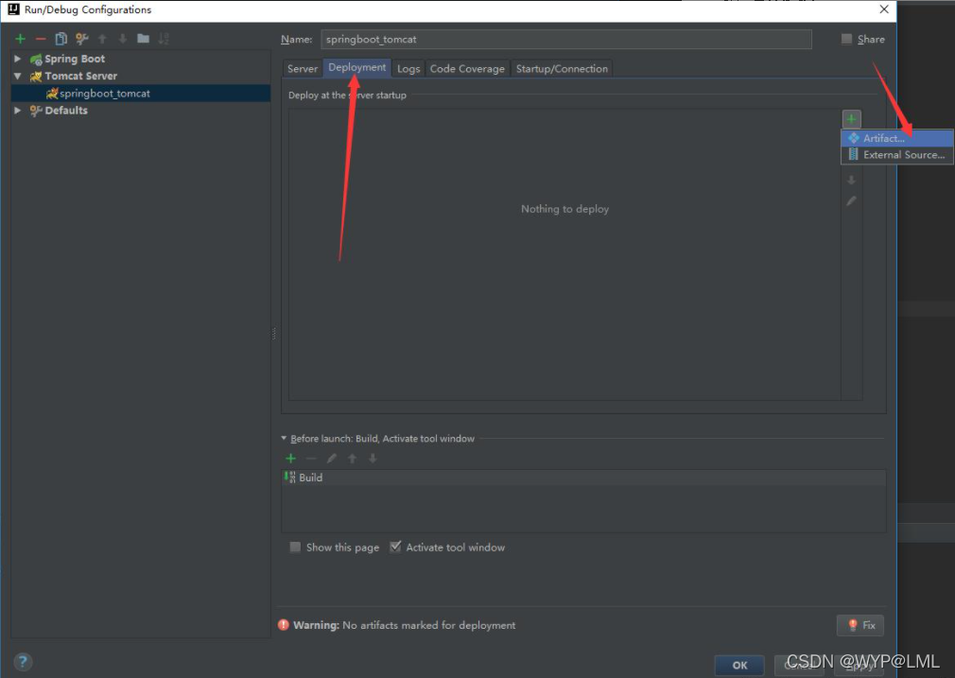Add before launch task plus icon
Image resolution: width=955 pixels, height=678 pixels.
pyautogui.click(x=290, y=458)
